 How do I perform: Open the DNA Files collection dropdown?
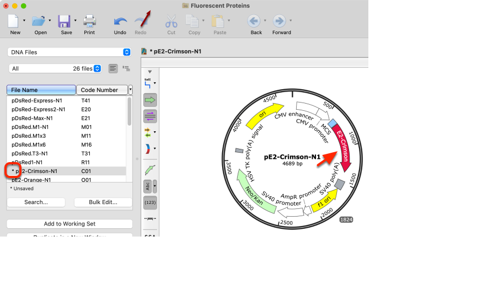pos(69,52)
